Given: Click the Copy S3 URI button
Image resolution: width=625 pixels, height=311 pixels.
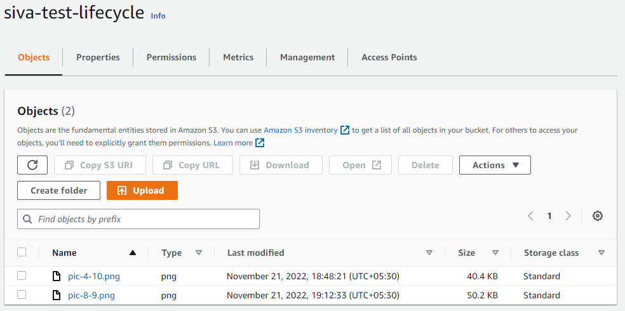Looking at the screenshot, I should coord(100,165).
